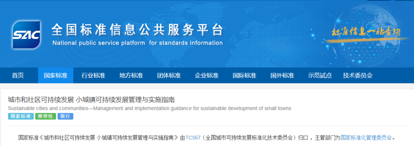Click the blue 国家标准 tag badge
414x146 pixels.
[21, 116]
